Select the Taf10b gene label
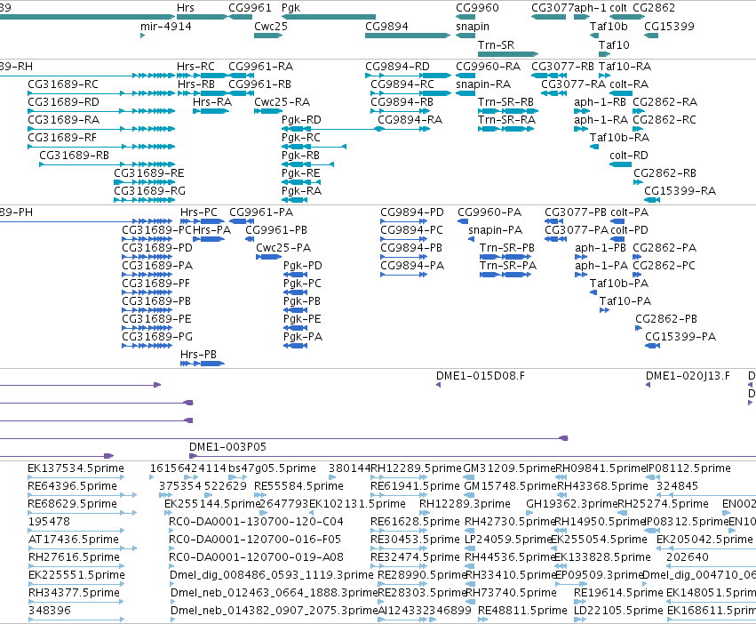This screenshot has height=624, width=756. [x=609, y=27]
